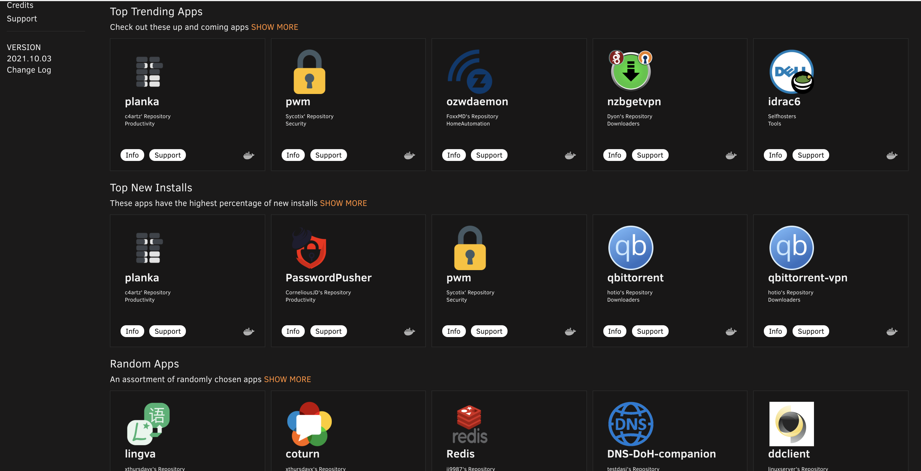The image size is (921, 471).
Task: Click Info button on the nzbgetvpn card
Action: 614,155
